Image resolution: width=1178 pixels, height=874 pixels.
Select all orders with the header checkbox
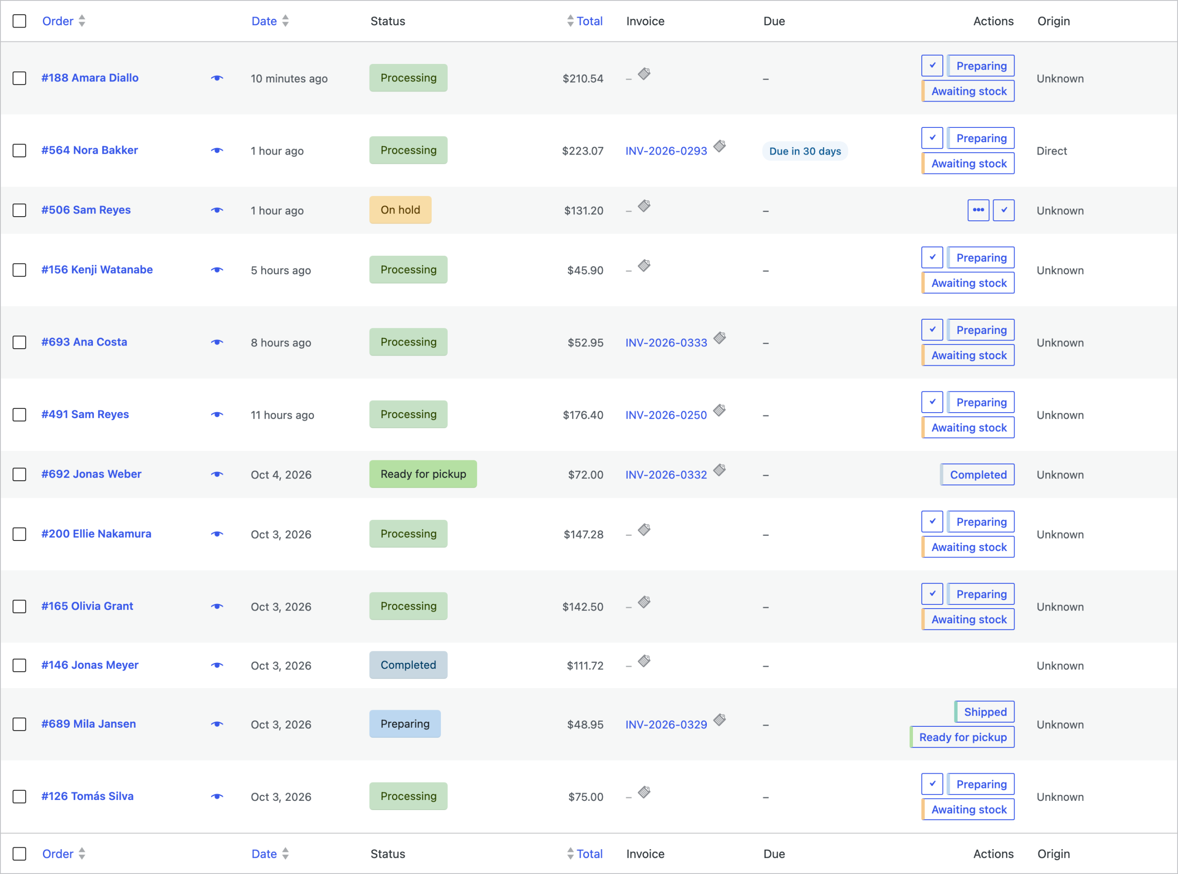pos(20,21)
